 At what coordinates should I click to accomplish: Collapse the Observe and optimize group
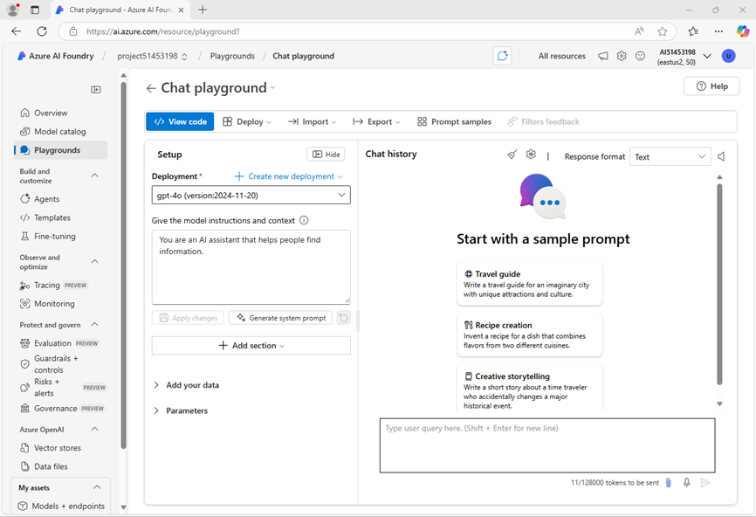(95, 261)
